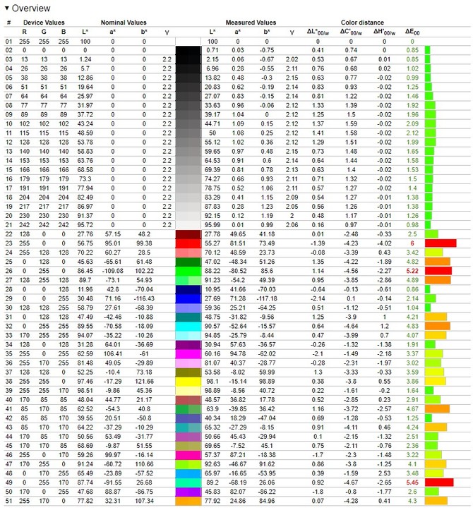Click the Color distance column group header
Image resolution: width=473 pixels, height=510 pixels.
tap(362, 23)
